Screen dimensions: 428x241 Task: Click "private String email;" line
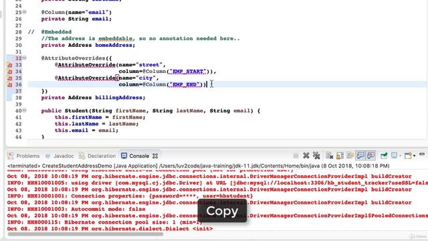pyautogui.click(x=76, y=19)
